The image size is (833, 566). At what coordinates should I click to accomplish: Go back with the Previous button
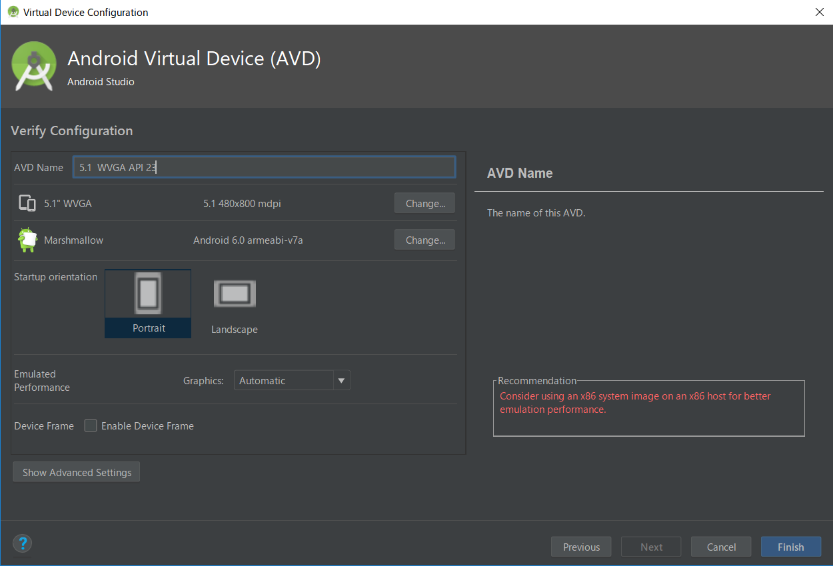581,547
